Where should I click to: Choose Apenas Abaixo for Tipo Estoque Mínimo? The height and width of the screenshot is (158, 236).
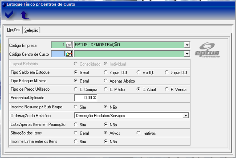(105, 81)
